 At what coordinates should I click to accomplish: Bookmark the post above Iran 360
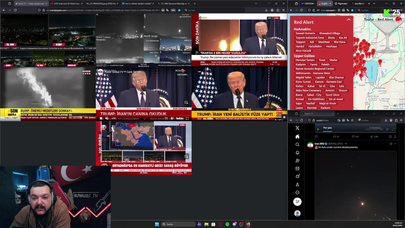click(x=390, y=136)
